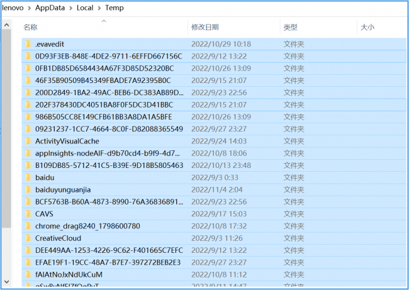
Task: Click the baidu folder icon
Action: click(28, 177)
